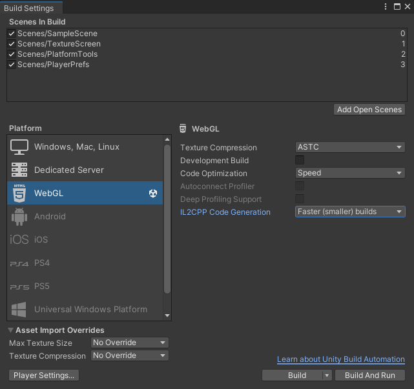Click the Dedicated Server platform icon
414x389 pixels.
(19, 170)
